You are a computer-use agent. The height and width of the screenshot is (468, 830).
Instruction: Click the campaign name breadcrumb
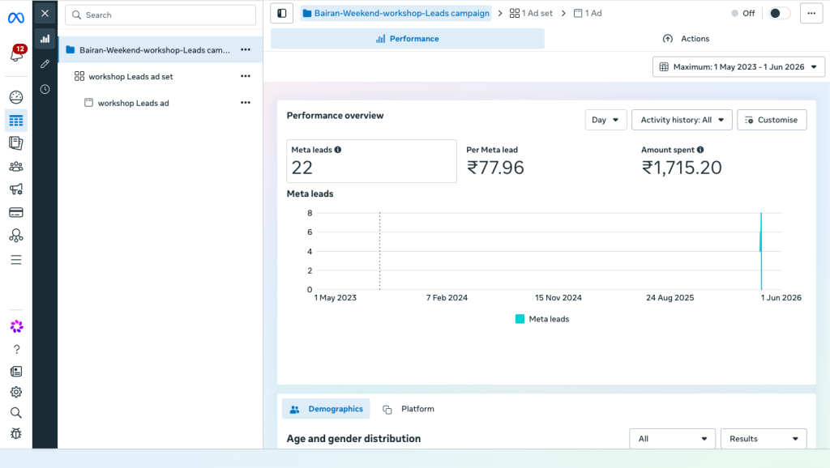[396, 13]
